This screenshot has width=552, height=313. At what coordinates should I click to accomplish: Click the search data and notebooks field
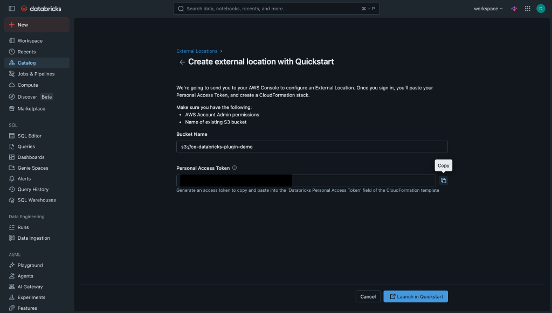(x=277, y=9)
